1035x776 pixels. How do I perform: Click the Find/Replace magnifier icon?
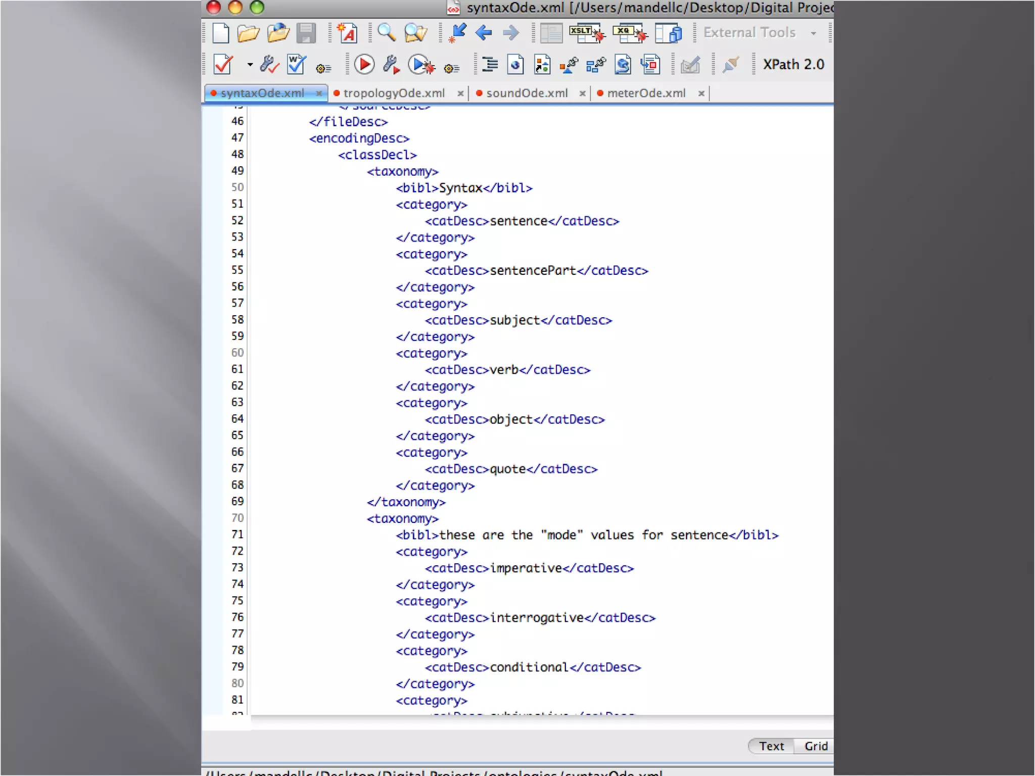(387, 33)
